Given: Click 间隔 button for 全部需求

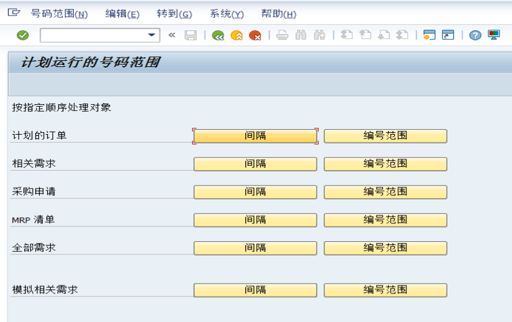Looking at the screenshot, I should (x=255, y=248).
